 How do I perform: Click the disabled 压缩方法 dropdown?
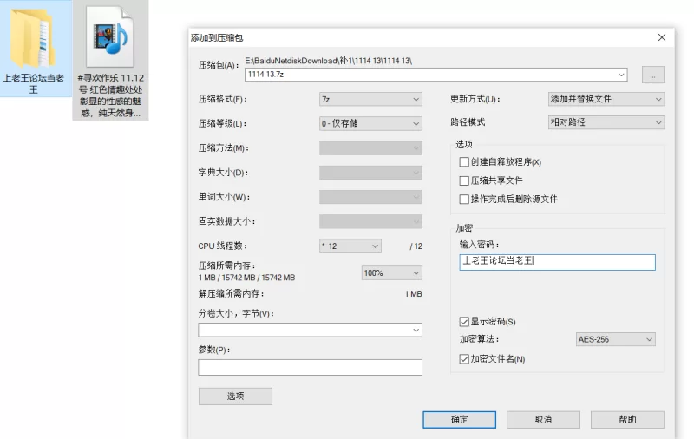coord(370,148)
